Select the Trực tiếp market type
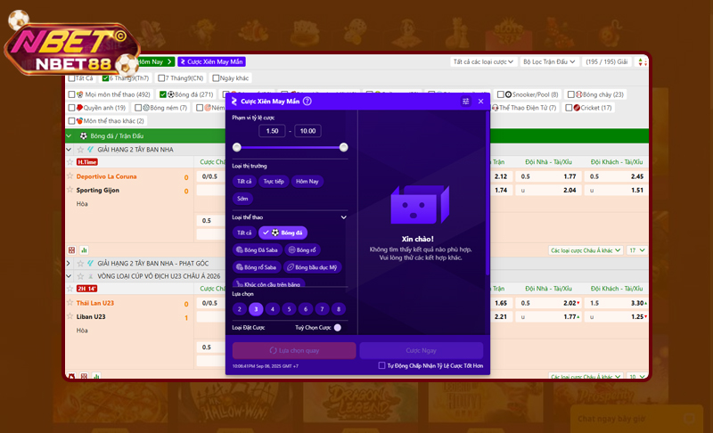Screen dimensions: 713x433 click(x=274, y=181)
